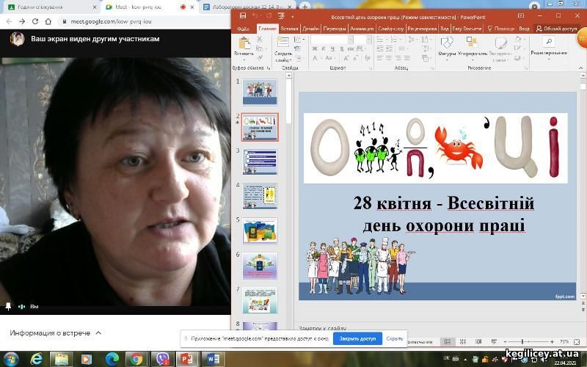The image size is (587, 367).
Task: Switch to the Дизайн ribbon tab
Action: [310, 29]
